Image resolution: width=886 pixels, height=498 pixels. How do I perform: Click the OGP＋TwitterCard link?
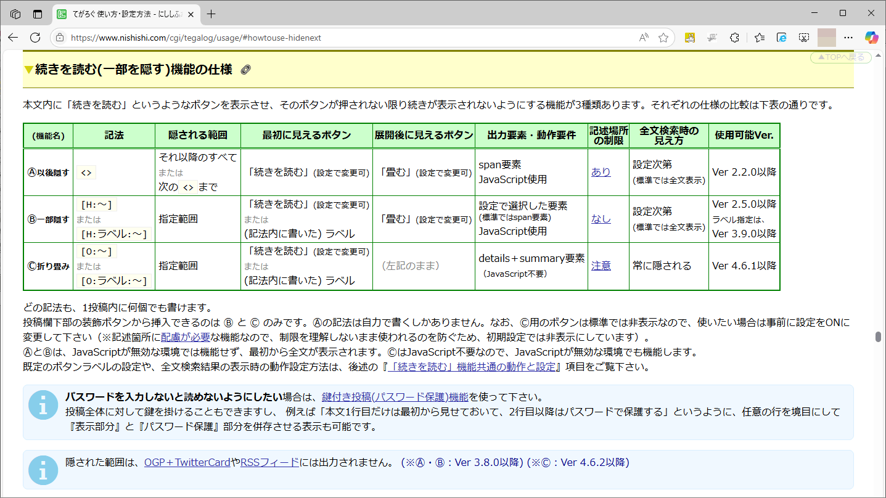click(187, 463)
